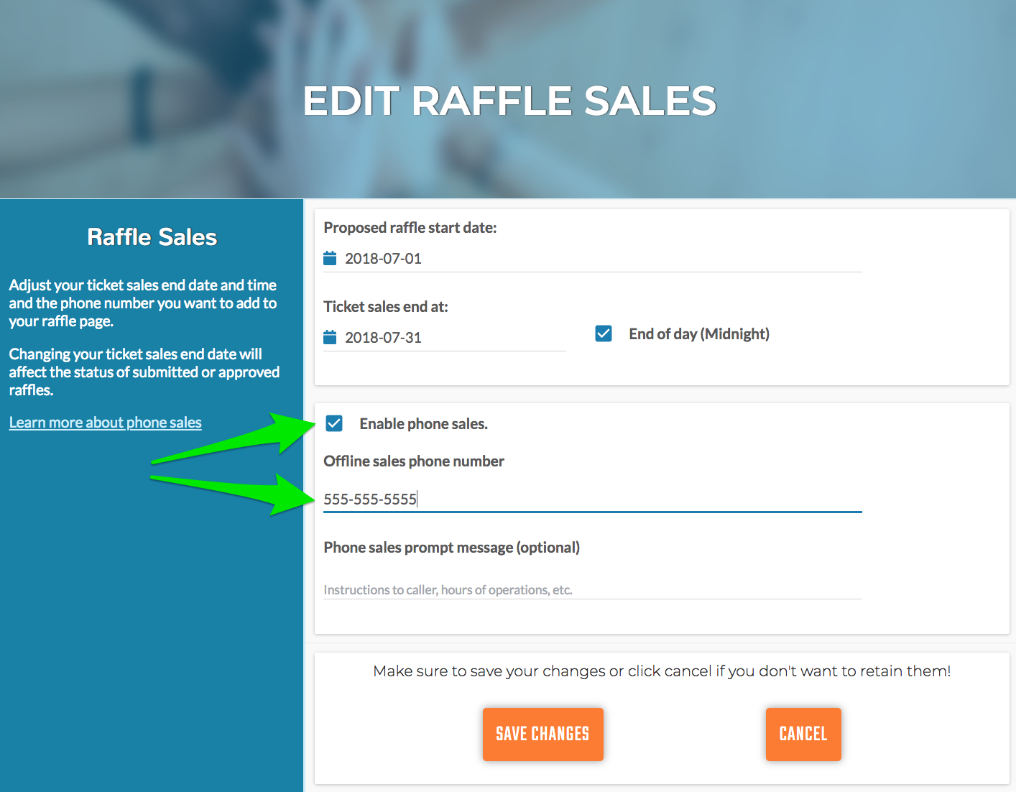Toggle the Enable phone sales checkbox
Viewport: 1016px width, 792px height.
(x=334, y=423)
